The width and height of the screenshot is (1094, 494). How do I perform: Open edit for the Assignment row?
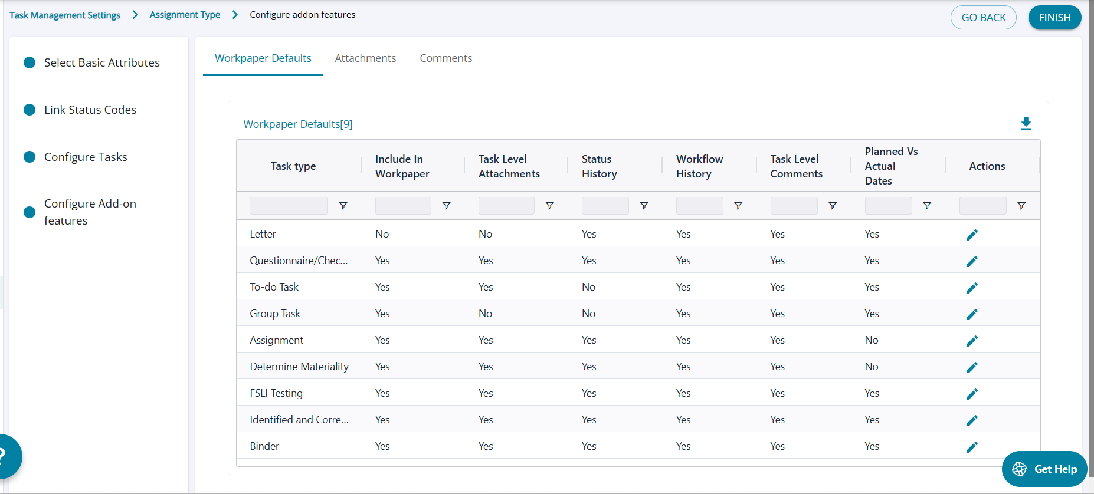[x=972, y=341]
